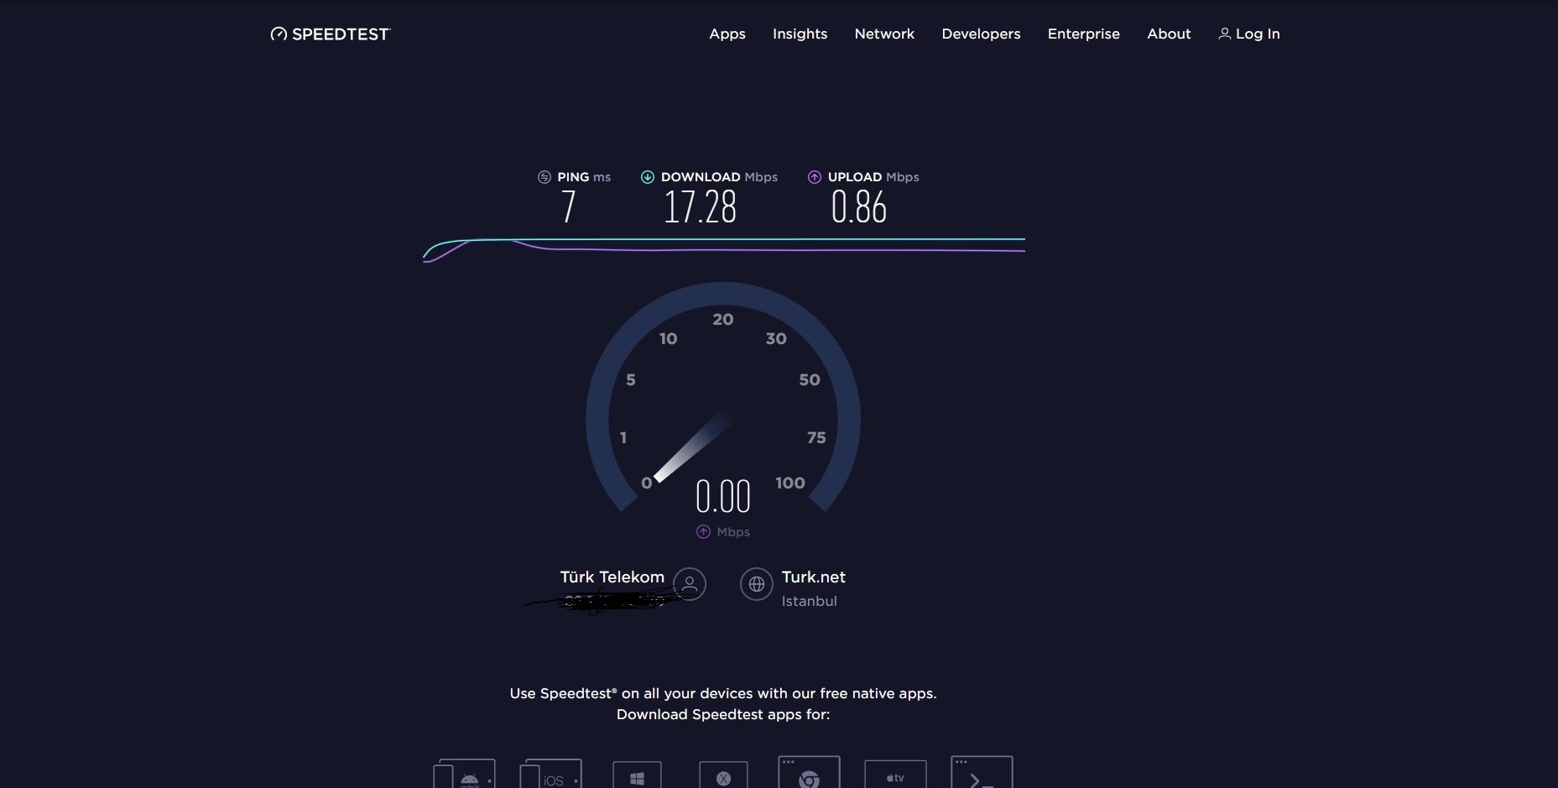The height and width of the screenshot is (788, 1558).
Task: Open the Apps menu
Action: [x=727, y=34]
